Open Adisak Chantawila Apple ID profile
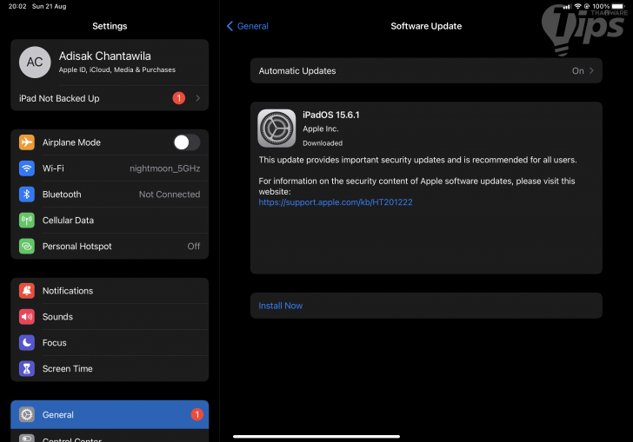The image size is (633, 442). pyautogui.click(x=110, y=63)
